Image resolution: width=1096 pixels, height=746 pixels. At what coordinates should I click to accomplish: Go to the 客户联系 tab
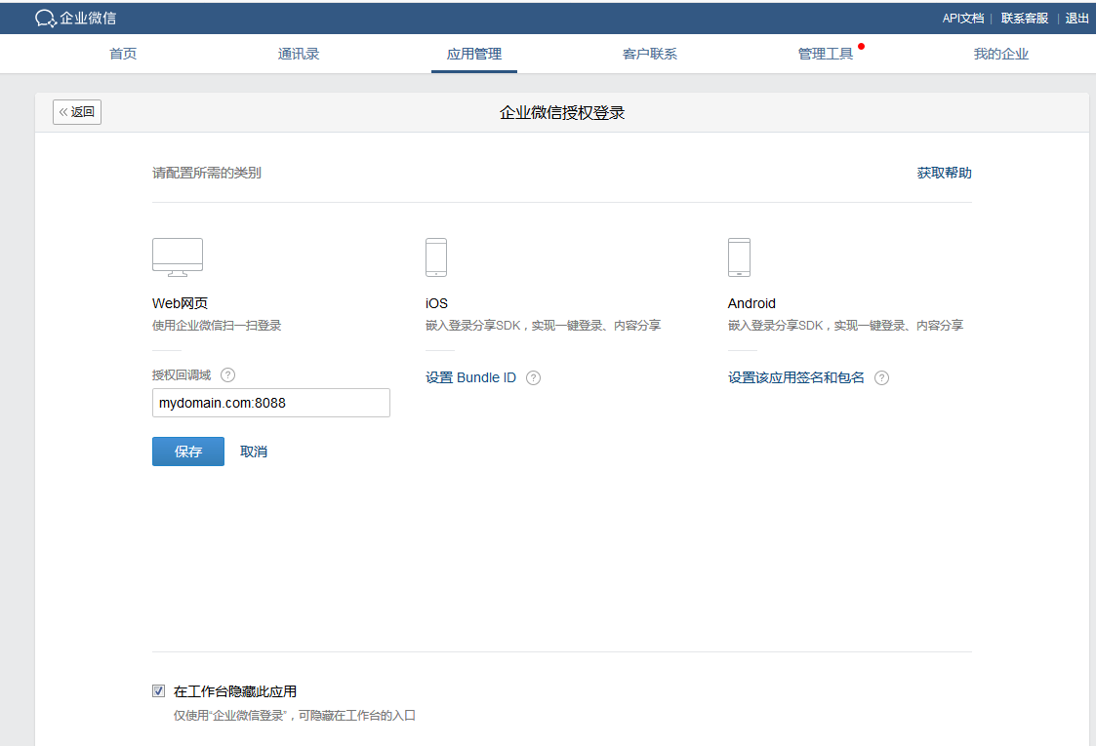[650, 54]
